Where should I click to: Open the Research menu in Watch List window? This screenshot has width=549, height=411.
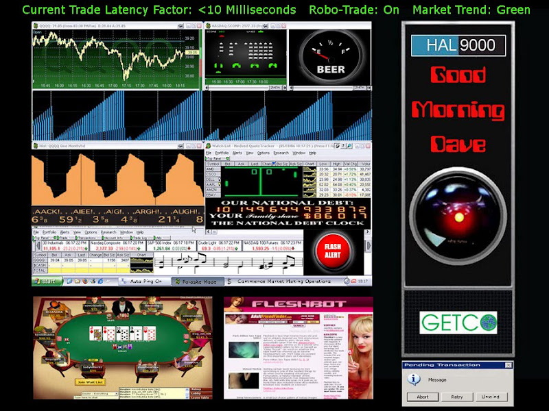(x=281, y=153)
